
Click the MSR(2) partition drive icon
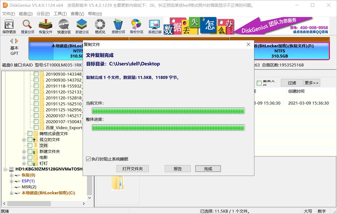click(x=18, y=187)
